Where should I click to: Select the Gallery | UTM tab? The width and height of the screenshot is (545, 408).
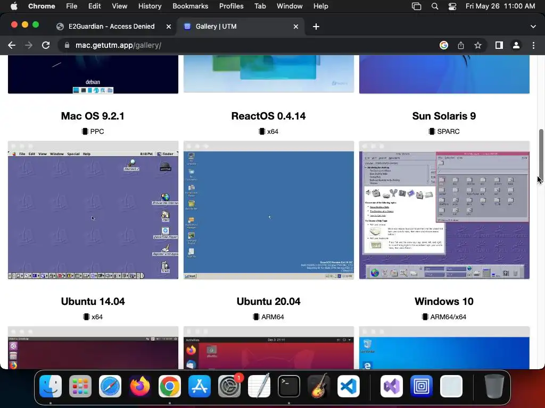pos(241,27)
